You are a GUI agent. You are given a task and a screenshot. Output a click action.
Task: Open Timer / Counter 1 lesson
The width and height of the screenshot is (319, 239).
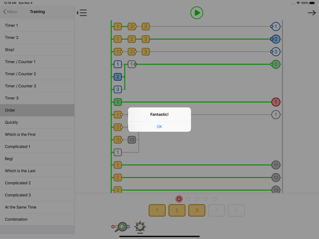tap(37, 62)
